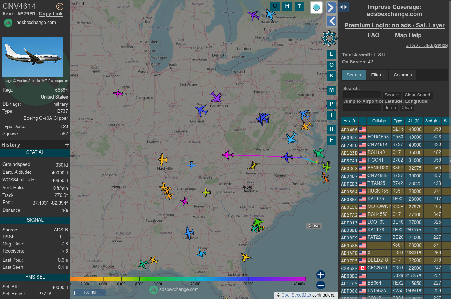Open tar1090 on github link
This screenshot has width=451, height=299.
coord(427,45)
